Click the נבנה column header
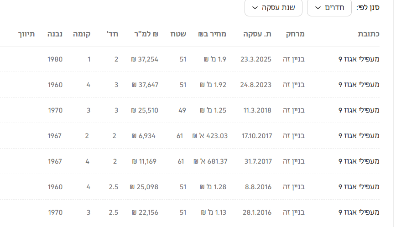The height and width of the screenshot is (227, 396). click(55, 34)
